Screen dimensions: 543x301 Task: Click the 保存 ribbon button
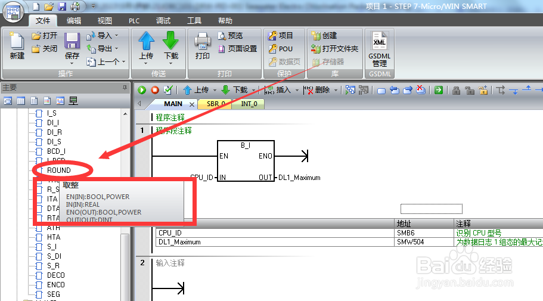coord(72,45)
